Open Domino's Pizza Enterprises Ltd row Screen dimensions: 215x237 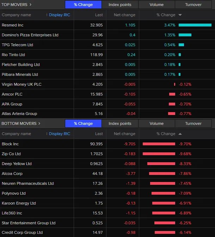point(107,35)
